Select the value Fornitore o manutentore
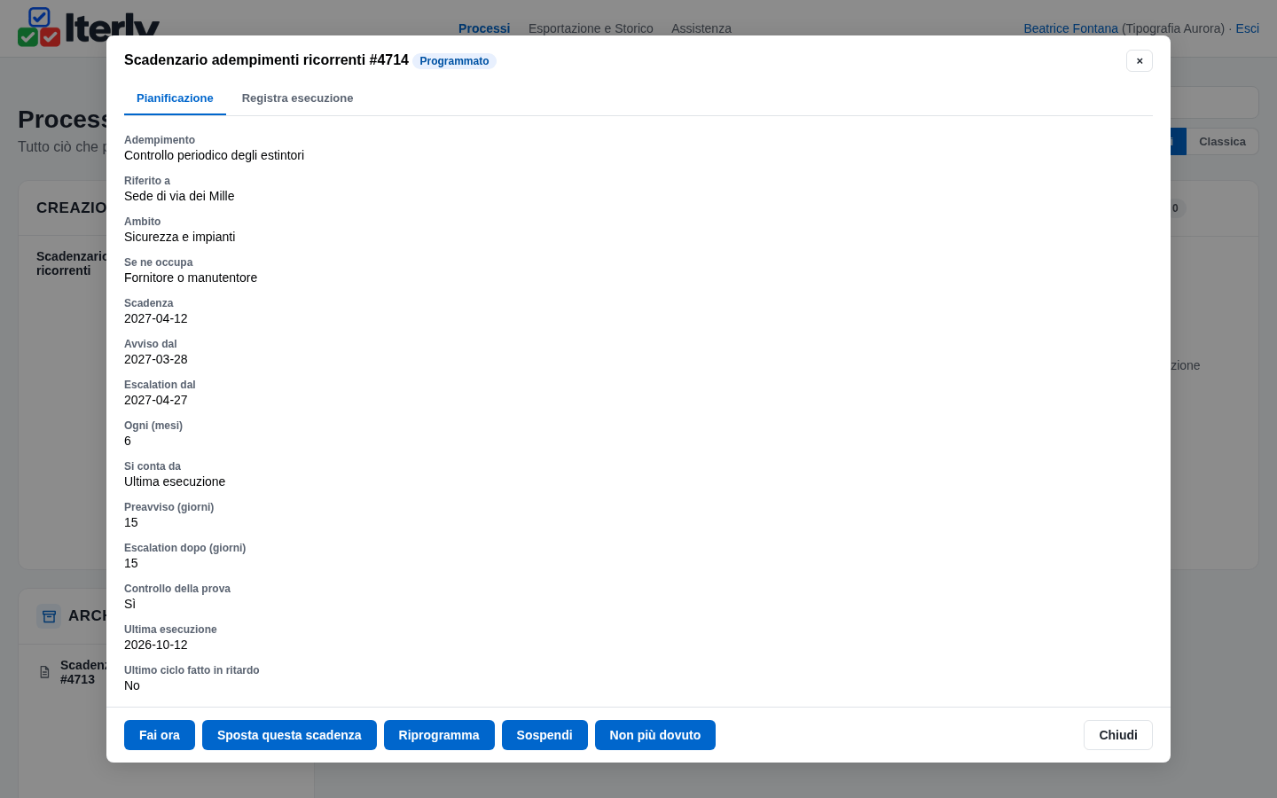The width and height of the screenshot is (1277, 798). click(x=191, y=278)
